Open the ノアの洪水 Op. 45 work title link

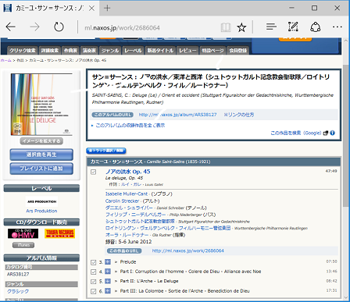pos(128,172)
